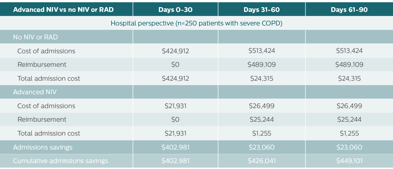The height and width of the screenshot is (169, 393).
Task: Click the $24,315 total in Days 61-90
Action: tap(349, 78)
